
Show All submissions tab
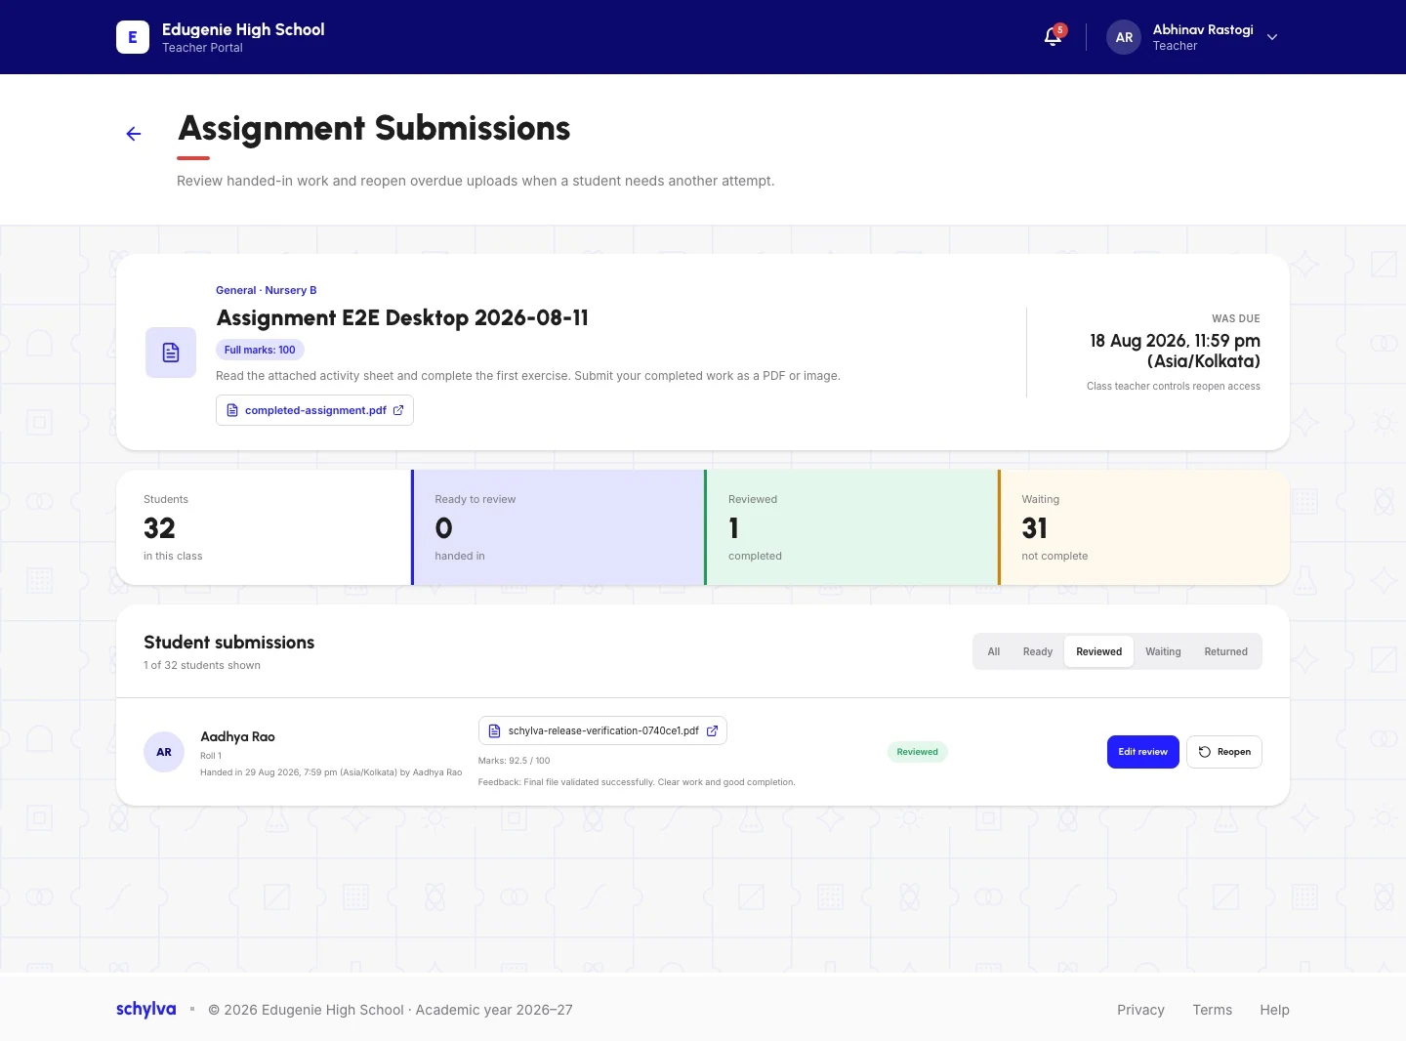[994, 651]
